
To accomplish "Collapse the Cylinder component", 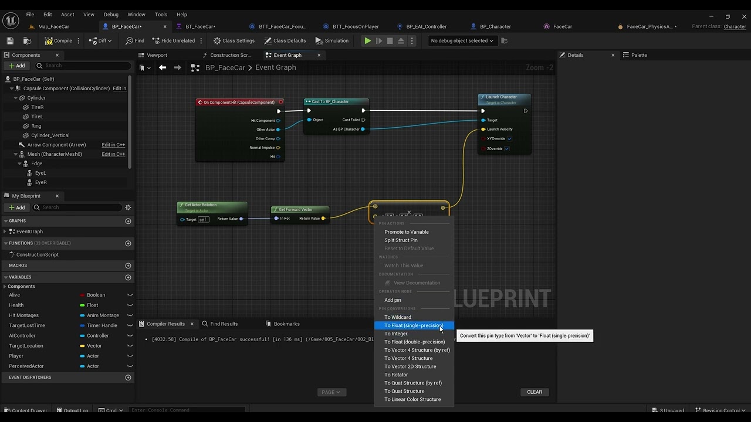I will coord(16,98).
